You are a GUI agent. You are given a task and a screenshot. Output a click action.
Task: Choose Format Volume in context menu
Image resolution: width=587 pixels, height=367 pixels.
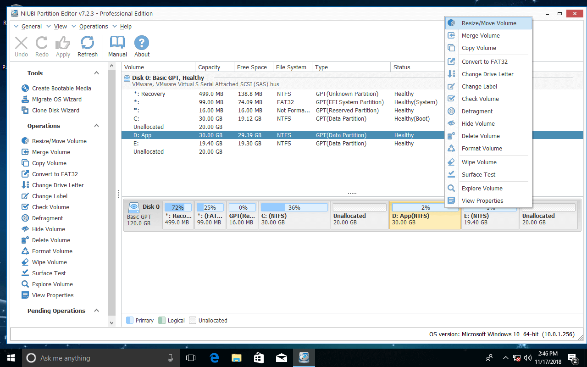point(488,148)
